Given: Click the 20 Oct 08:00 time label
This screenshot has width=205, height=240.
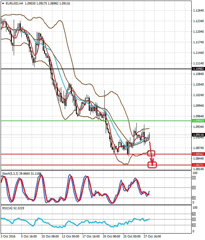Looking at the screenshot, I should point(111,236).
